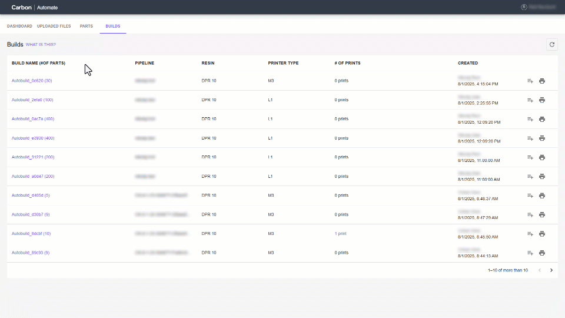The height and width of the screenshot is (318, 565).
Task: Open build Autobuild_0e620 (30)
Action: click(x=32, y=81)
